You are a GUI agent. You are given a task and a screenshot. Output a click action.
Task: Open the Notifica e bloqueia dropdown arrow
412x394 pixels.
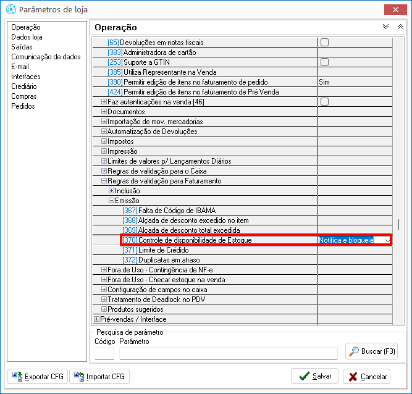[387, 240]
